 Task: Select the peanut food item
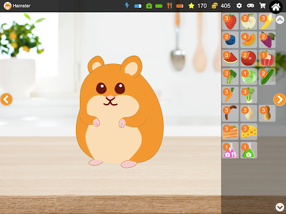coord(267,113)
